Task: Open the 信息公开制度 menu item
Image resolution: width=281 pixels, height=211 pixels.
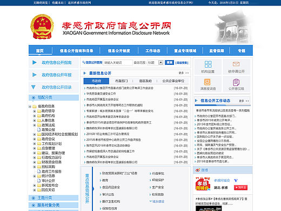Action: pyautogui.click(x=119, y=51)
